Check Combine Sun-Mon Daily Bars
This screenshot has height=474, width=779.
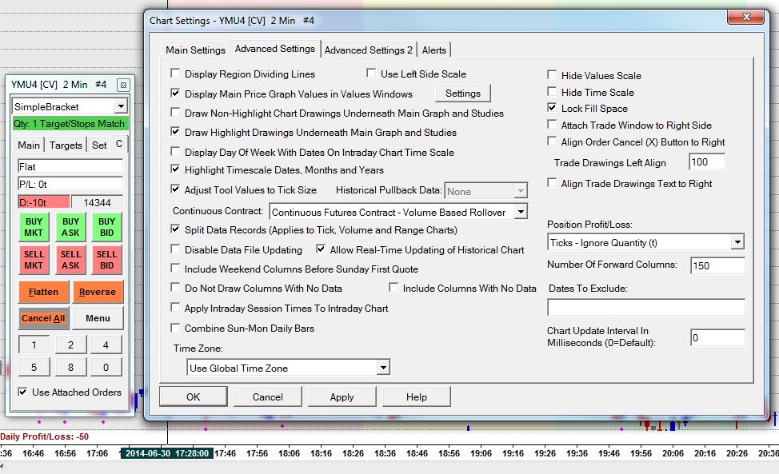pos(175,328)
